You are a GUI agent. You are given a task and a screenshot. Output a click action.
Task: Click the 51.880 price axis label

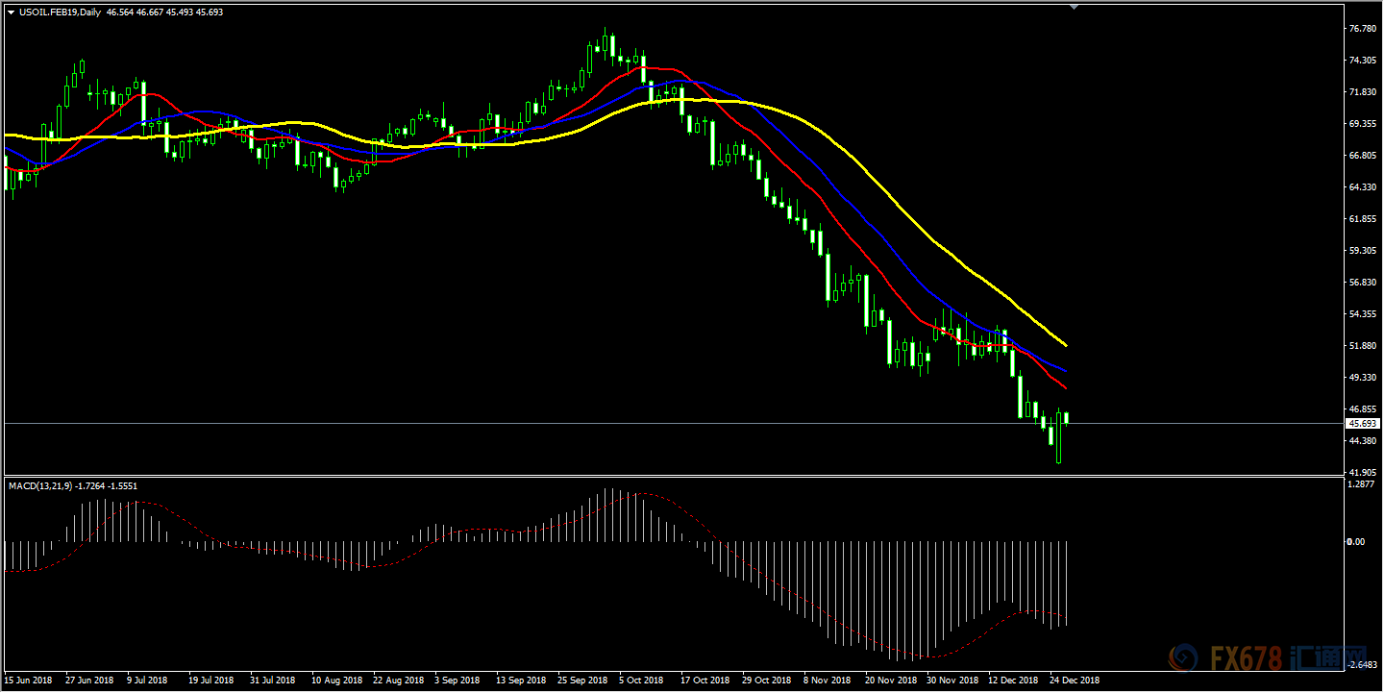[1362, 346]
